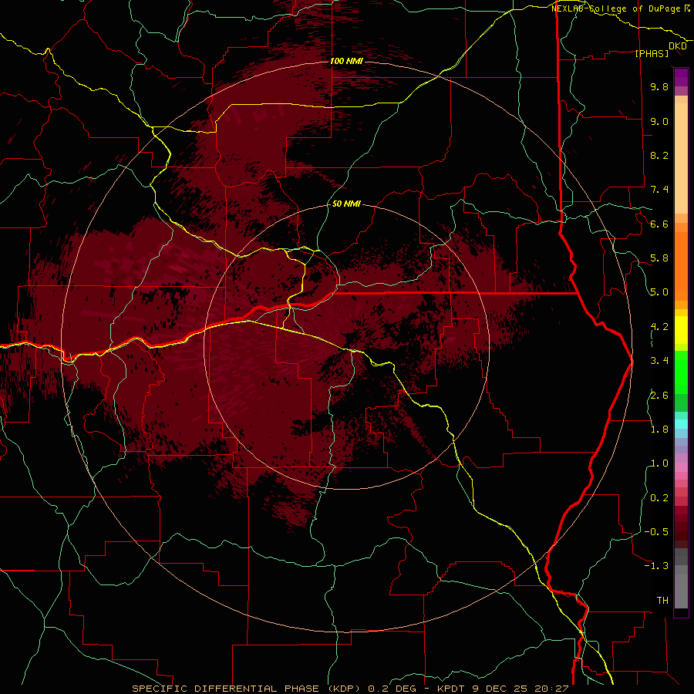Click the 1.8 scale value
Viewport: 694px width, 694px height.
(659, 430)
